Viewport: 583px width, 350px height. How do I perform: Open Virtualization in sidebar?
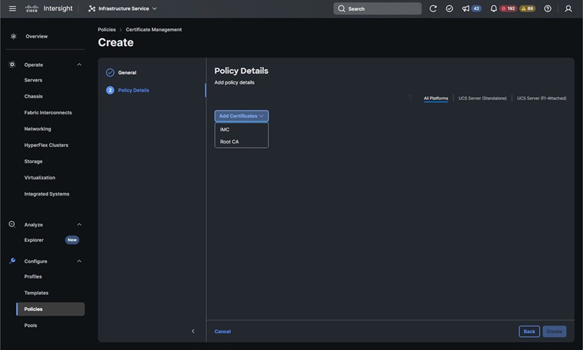(40, 177)
